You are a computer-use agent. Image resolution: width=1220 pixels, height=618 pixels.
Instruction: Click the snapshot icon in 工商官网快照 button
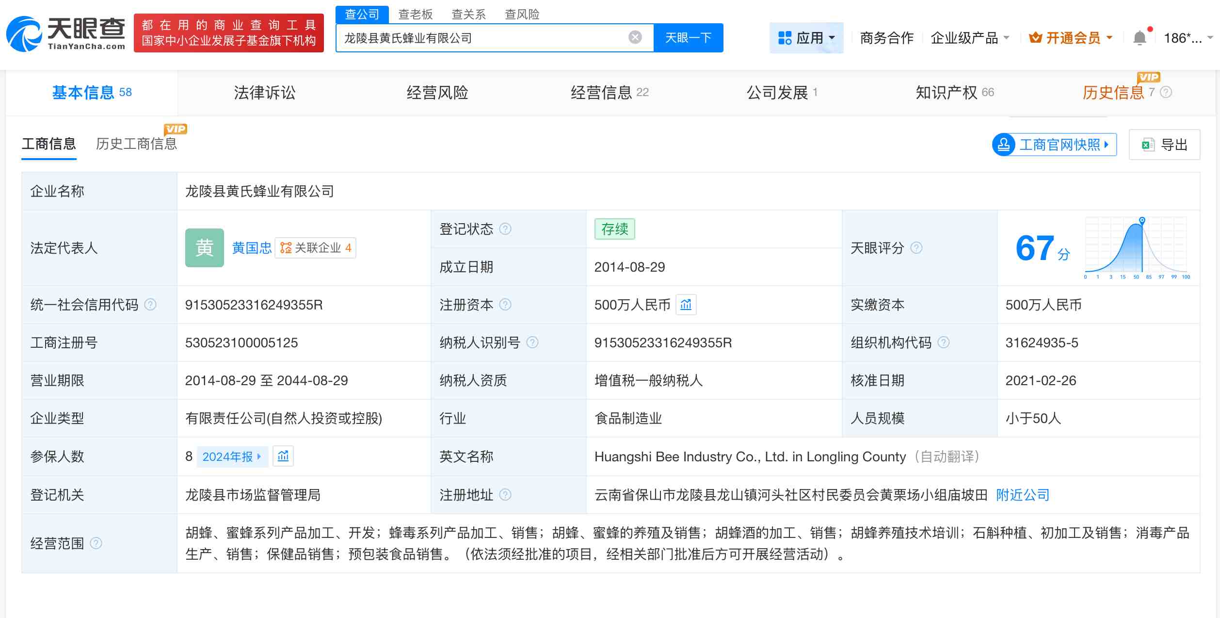1003,144
